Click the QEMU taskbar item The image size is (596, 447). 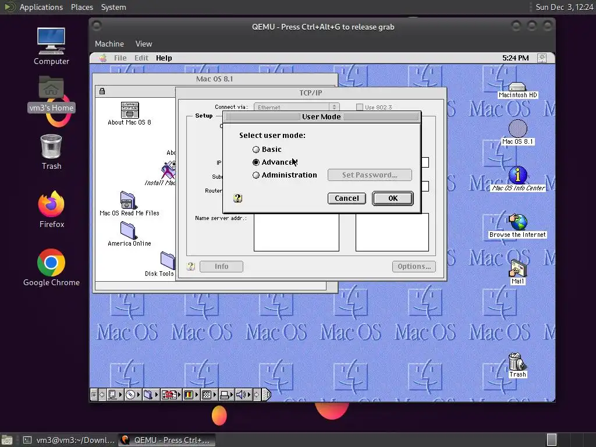tap(166, 440)
